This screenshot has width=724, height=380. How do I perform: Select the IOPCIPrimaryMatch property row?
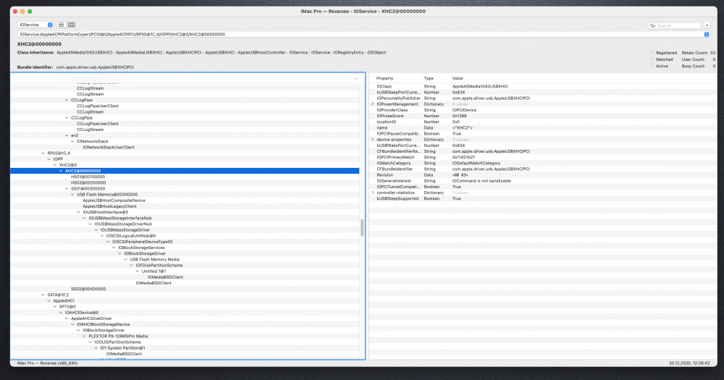click(543, 157)
